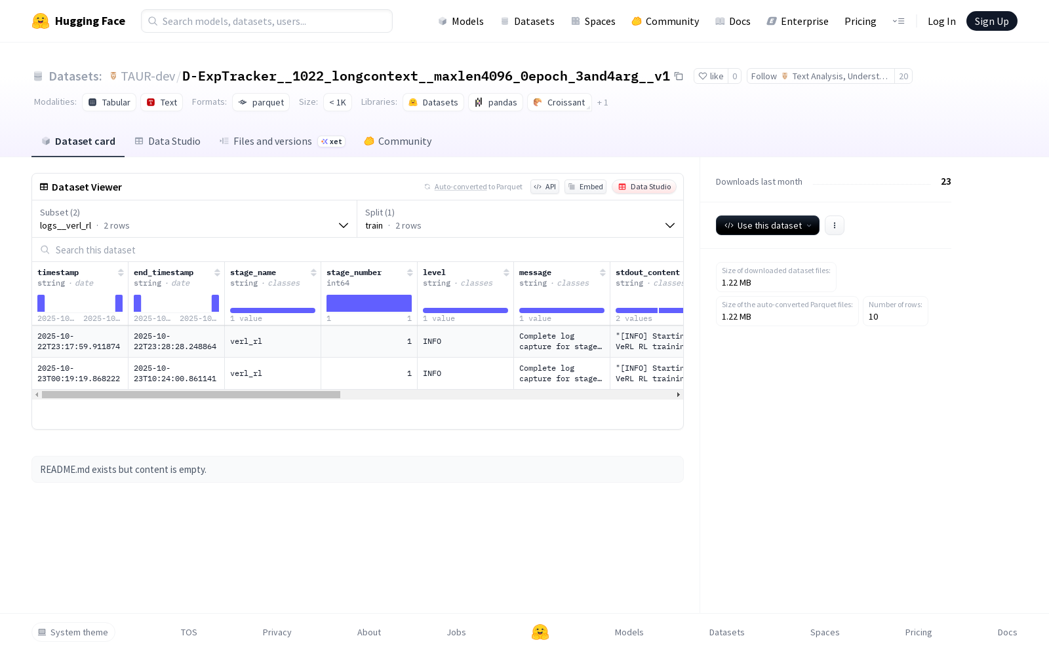1049x655 pixels.
Task: Open Datasets in the top navigation
Action: click(528, 21)
